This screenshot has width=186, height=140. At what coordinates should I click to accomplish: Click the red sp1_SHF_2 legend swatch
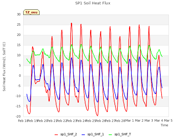click(56, 135)
